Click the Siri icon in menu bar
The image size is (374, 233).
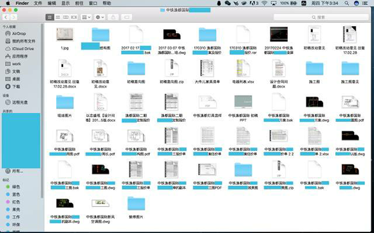tap(356, 3)
